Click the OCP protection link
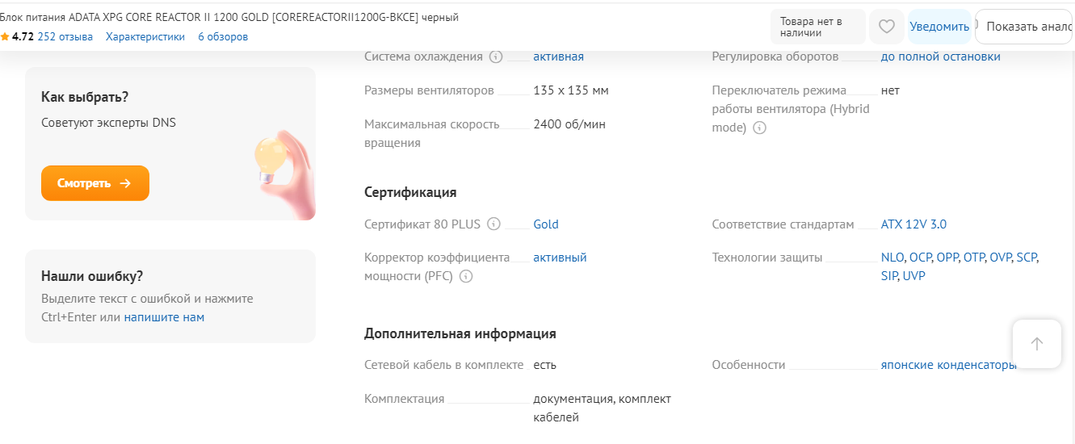This screenshot has height=444, width=1075. click(920, 258)
